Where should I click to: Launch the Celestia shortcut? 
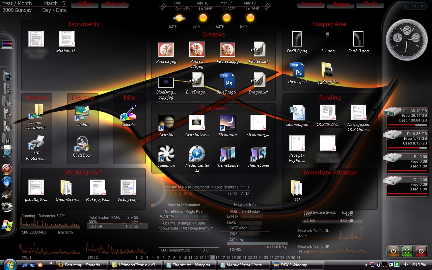click(x=166, y=126)
